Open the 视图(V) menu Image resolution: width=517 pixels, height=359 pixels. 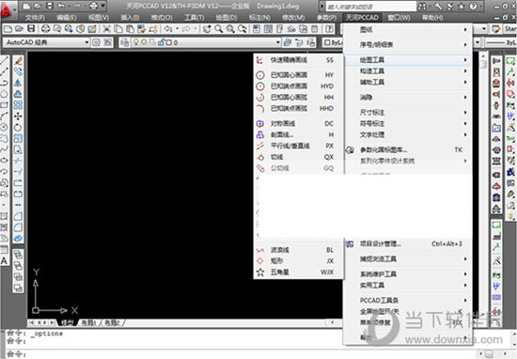pyautogui.click(x=99, y=18)
